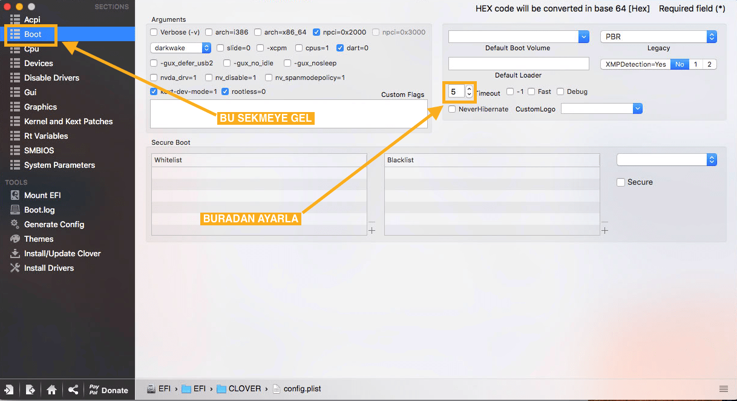This screenshot has width=737, height=401.
Task: Add an entry to the Blacklist
Action: point(604,230)
